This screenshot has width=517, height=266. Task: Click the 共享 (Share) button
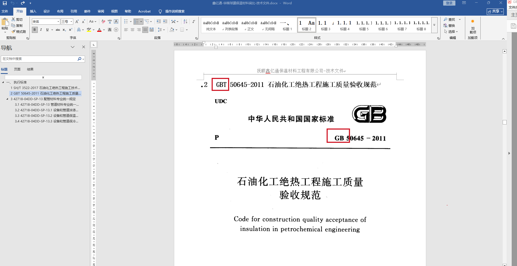pyautogui.click(x=495, y=11)
